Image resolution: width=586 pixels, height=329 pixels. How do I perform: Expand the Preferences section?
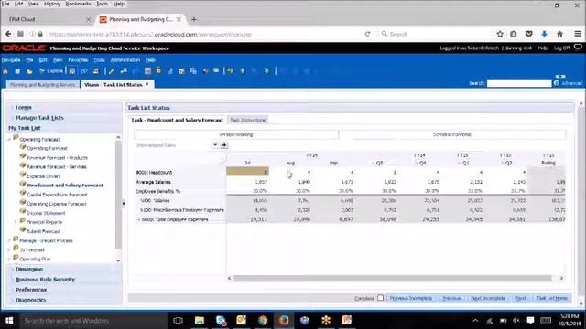[x=12, y=290]
